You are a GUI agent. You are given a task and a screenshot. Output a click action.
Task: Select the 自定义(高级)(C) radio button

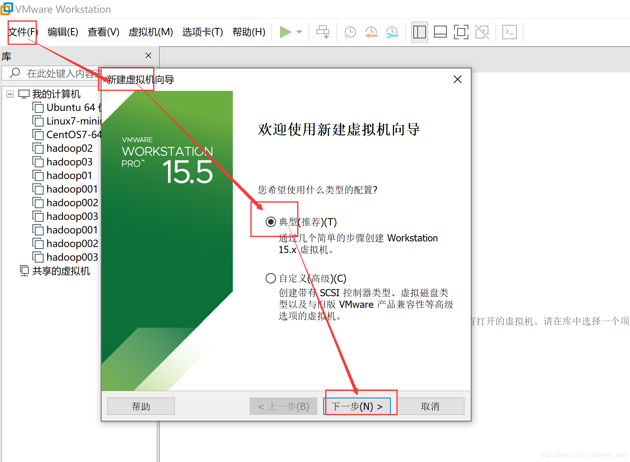pos(271,278)
